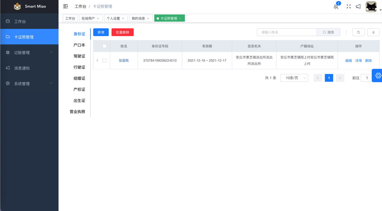Close the 在线用户 tab
The height and width of the screenshot is (211, 382).
point(98,19)
